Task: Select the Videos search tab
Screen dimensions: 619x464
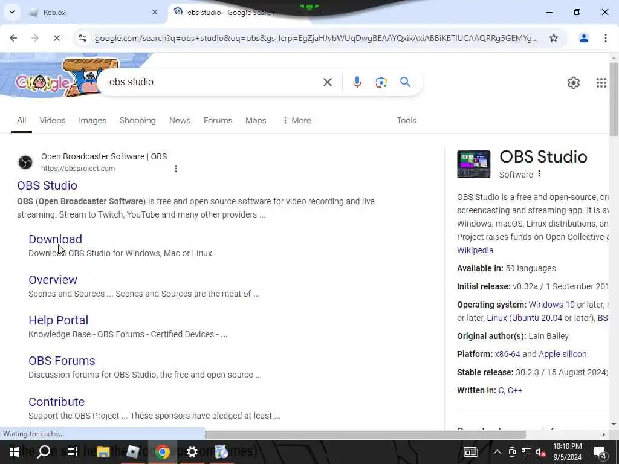Action: pos(52,120)
